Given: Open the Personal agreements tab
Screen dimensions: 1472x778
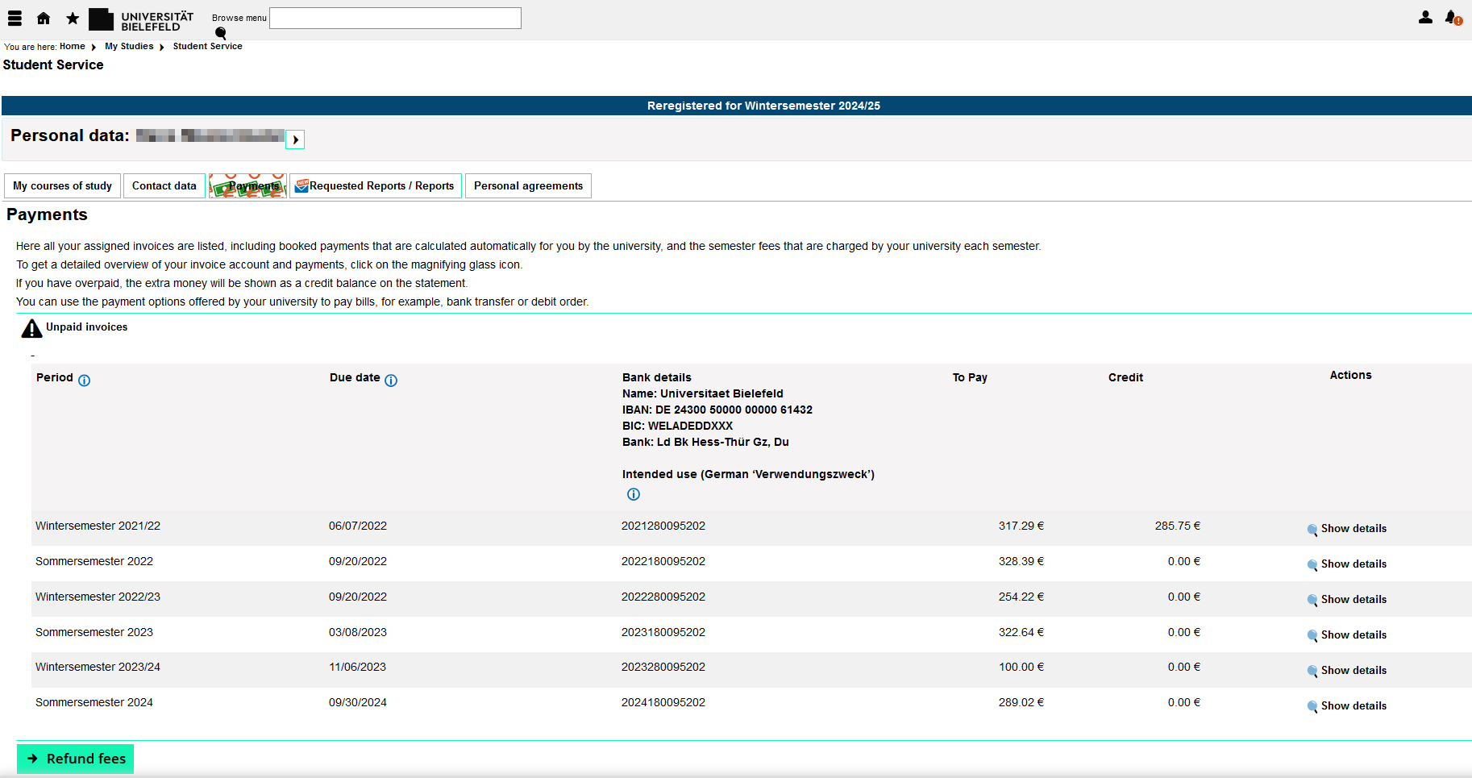Looking at the screenshot, I should click(528, 185).
